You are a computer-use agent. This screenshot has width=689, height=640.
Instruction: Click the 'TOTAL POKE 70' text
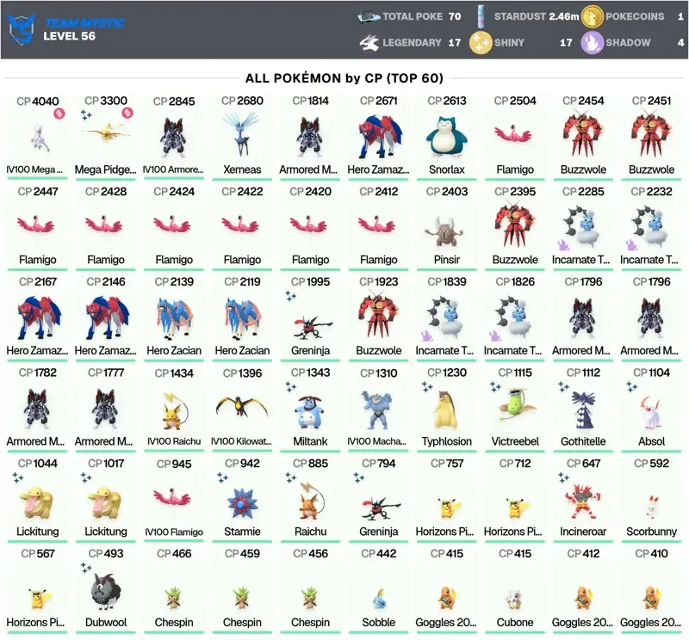[x=422, y=16]
